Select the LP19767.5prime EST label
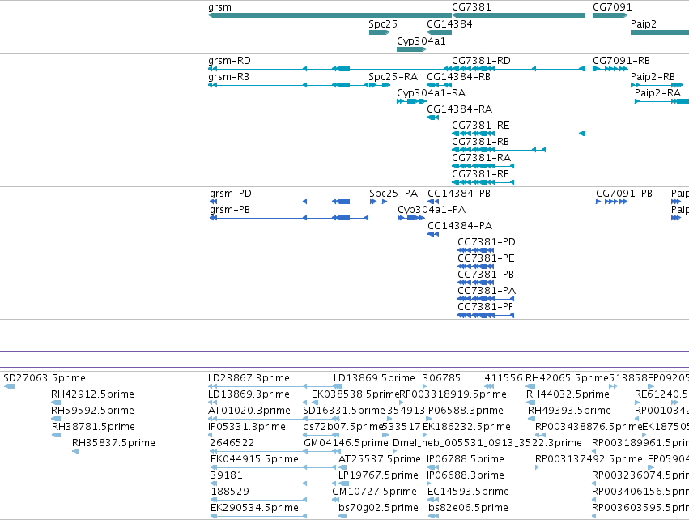The image size is (689, 520). pyautogui.click(x=378, y=476)
